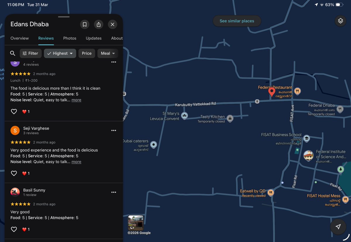Select the green park tree marker
351x242 pixels.
(340, 169)
